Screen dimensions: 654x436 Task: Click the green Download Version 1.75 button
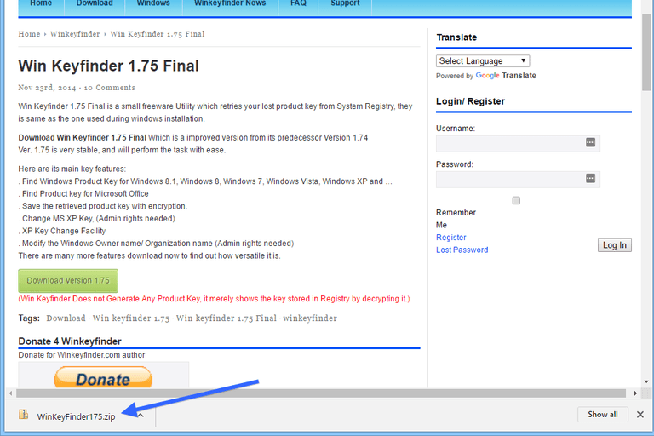pos(68,281)
